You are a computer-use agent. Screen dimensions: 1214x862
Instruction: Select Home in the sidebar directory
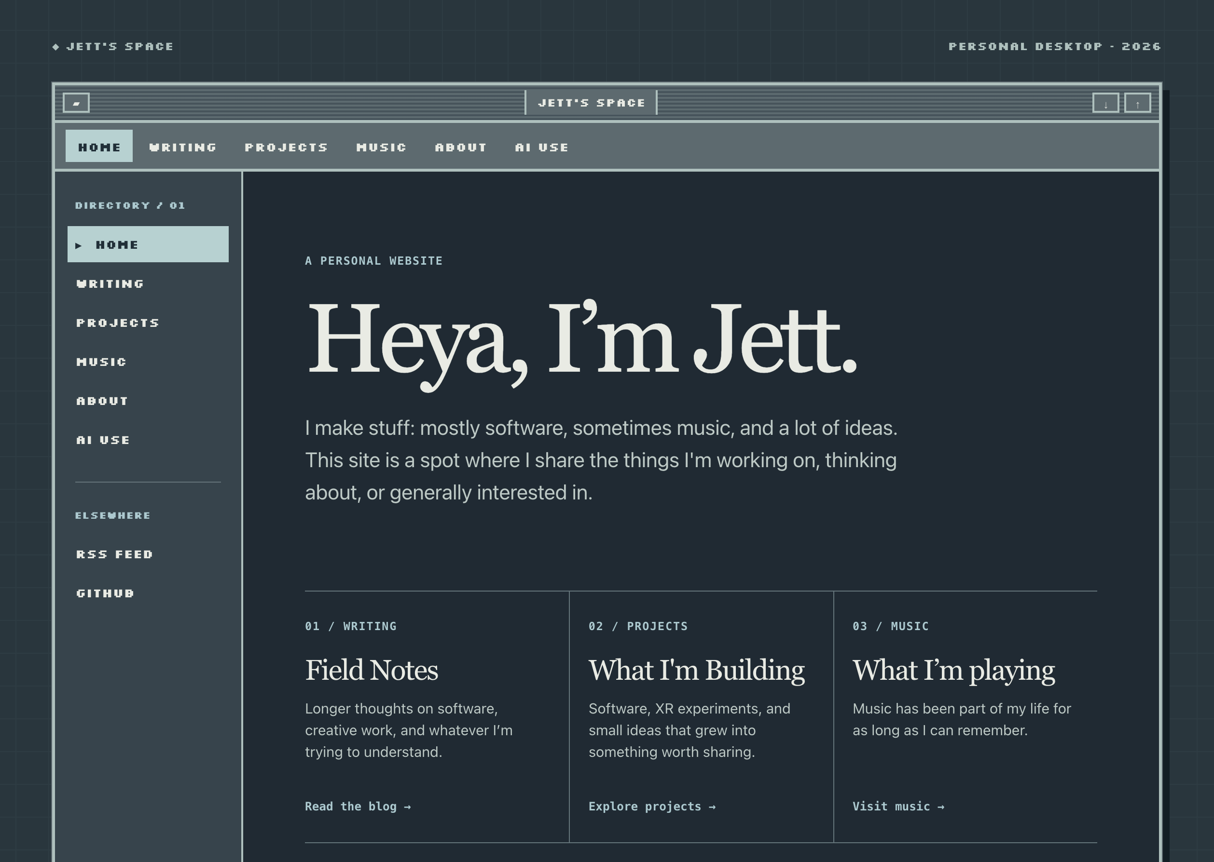(148, 244)
